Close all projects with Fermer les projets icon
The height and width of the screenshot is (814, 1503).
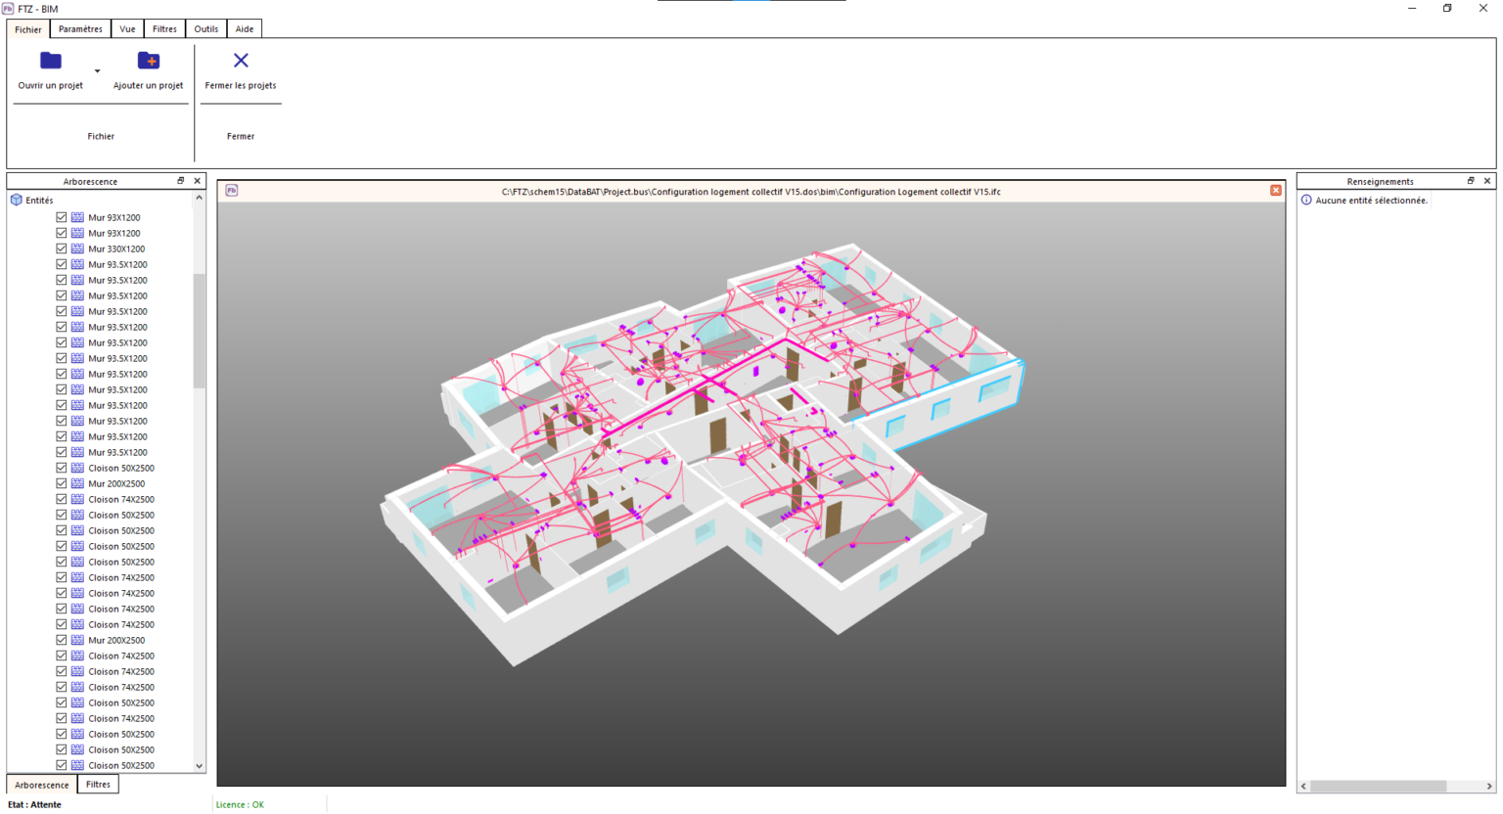[x=241, y=61]
